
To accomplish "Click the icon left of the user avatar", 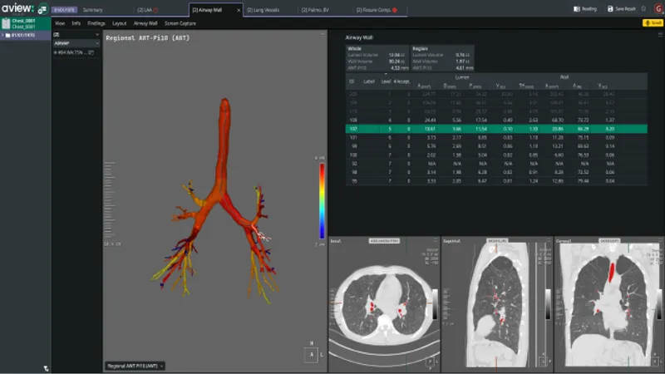I will tap(643, 9).
